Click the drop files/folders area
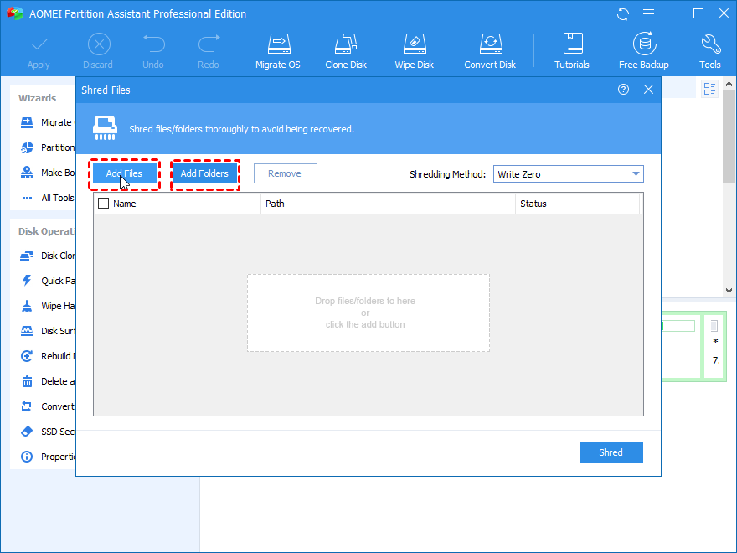This screenshot has width=737, height=553. [x=368, y=313]
